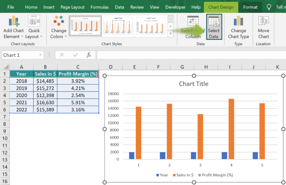286x185 pixels.
Task: Click the blue Year bar at category 1
Action: [132, 156]
